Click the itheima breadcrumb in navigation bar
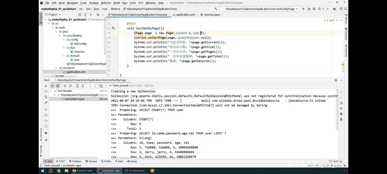The height and width of the screenshot is (174, 387). 115,9
